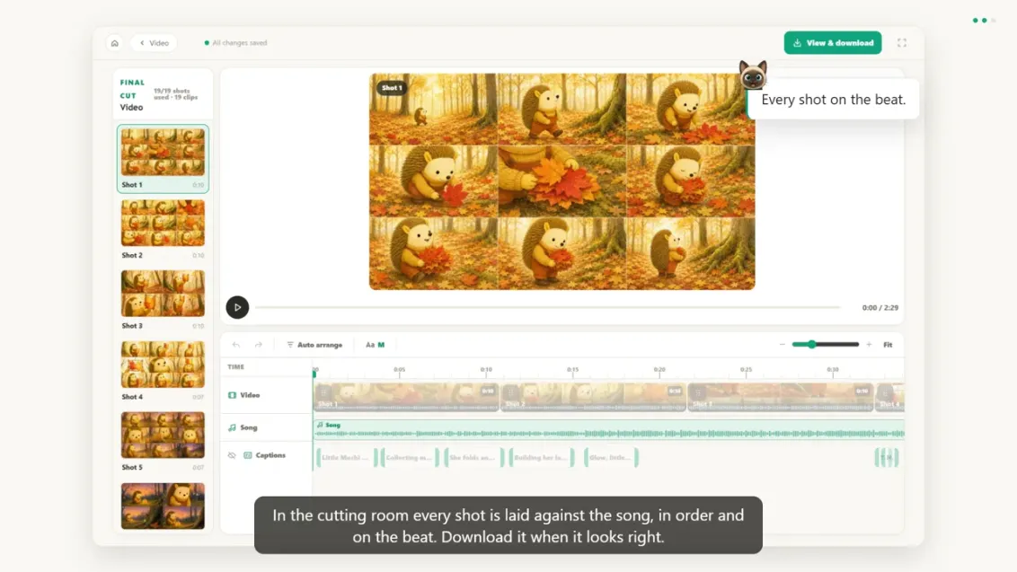Click the Song track music note icon
The width and height of the screenshot is (1017, 572).
click(232, 428)
